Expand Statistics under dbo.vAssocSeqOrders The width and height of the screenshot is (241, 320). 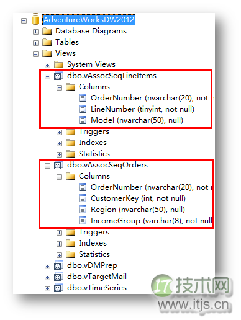coord(59,255)
